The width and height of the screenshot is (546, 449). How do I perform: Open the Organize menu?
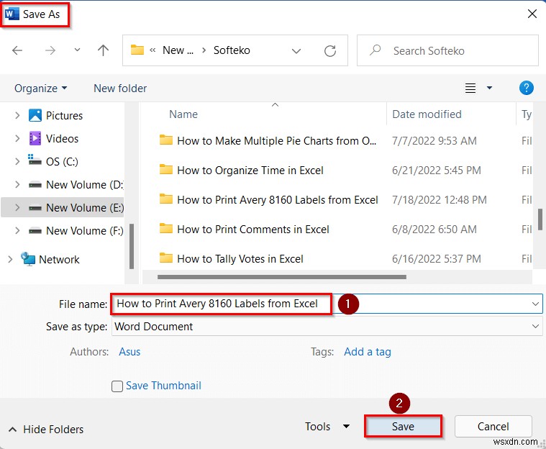point(40,89)
